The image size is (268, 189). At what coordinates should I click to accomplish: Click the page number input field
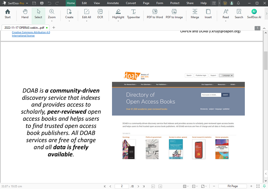(122, 186)
